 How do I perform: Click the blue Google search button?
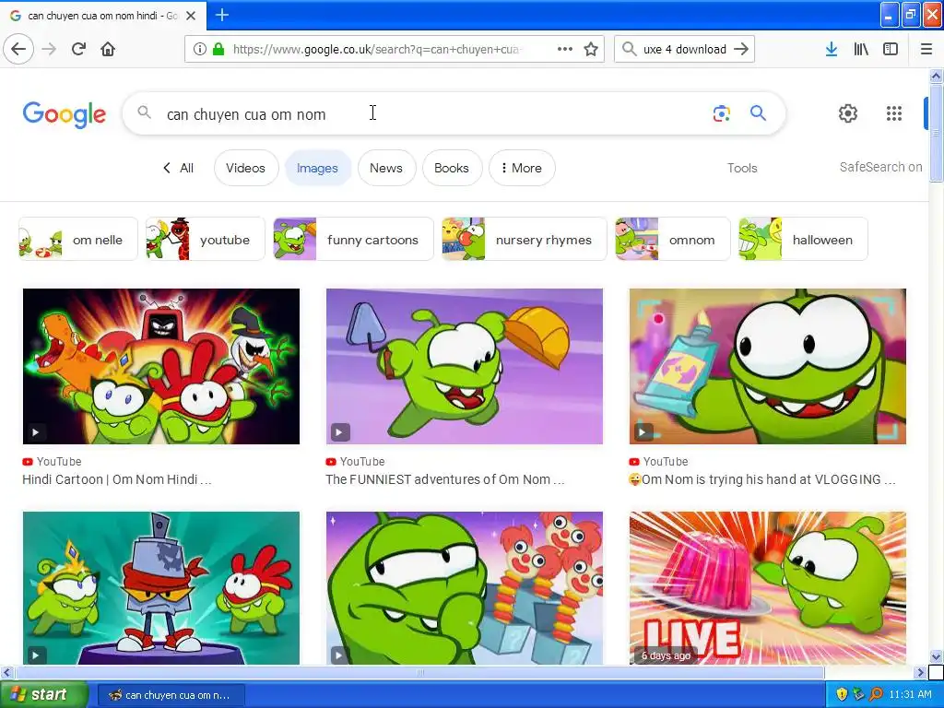pyautogui.click(x=758, y=113)
